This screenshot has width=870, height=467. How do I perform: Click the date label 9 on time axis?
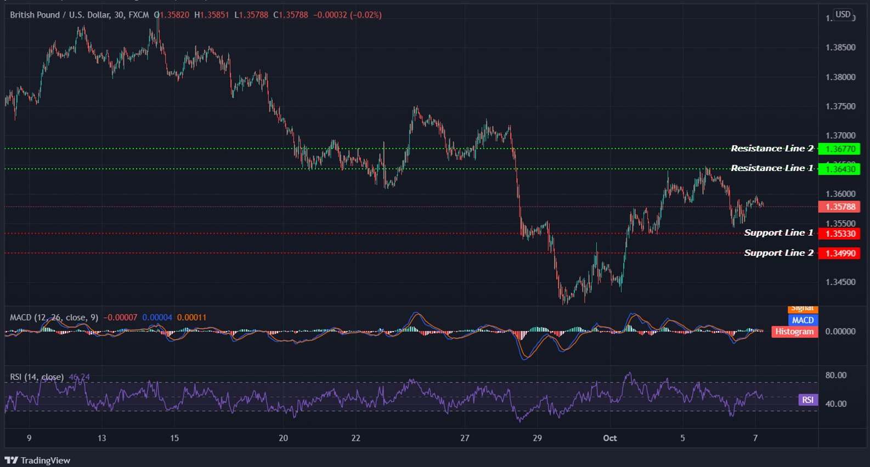click(29, 438)
